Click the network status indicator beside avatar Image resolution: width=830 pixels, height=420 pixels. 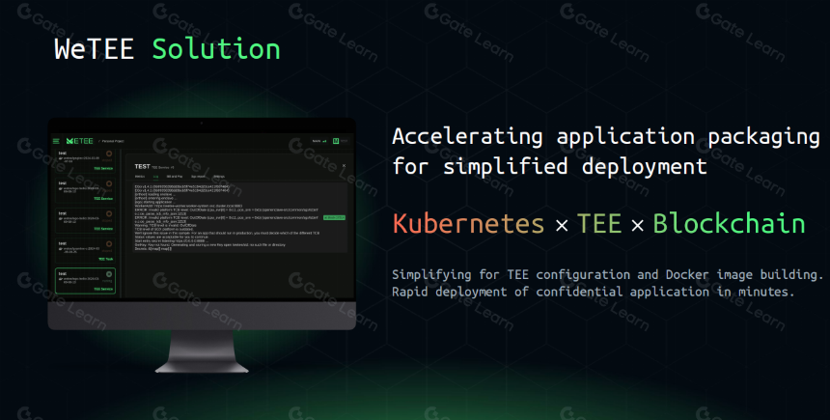point(319,141)
